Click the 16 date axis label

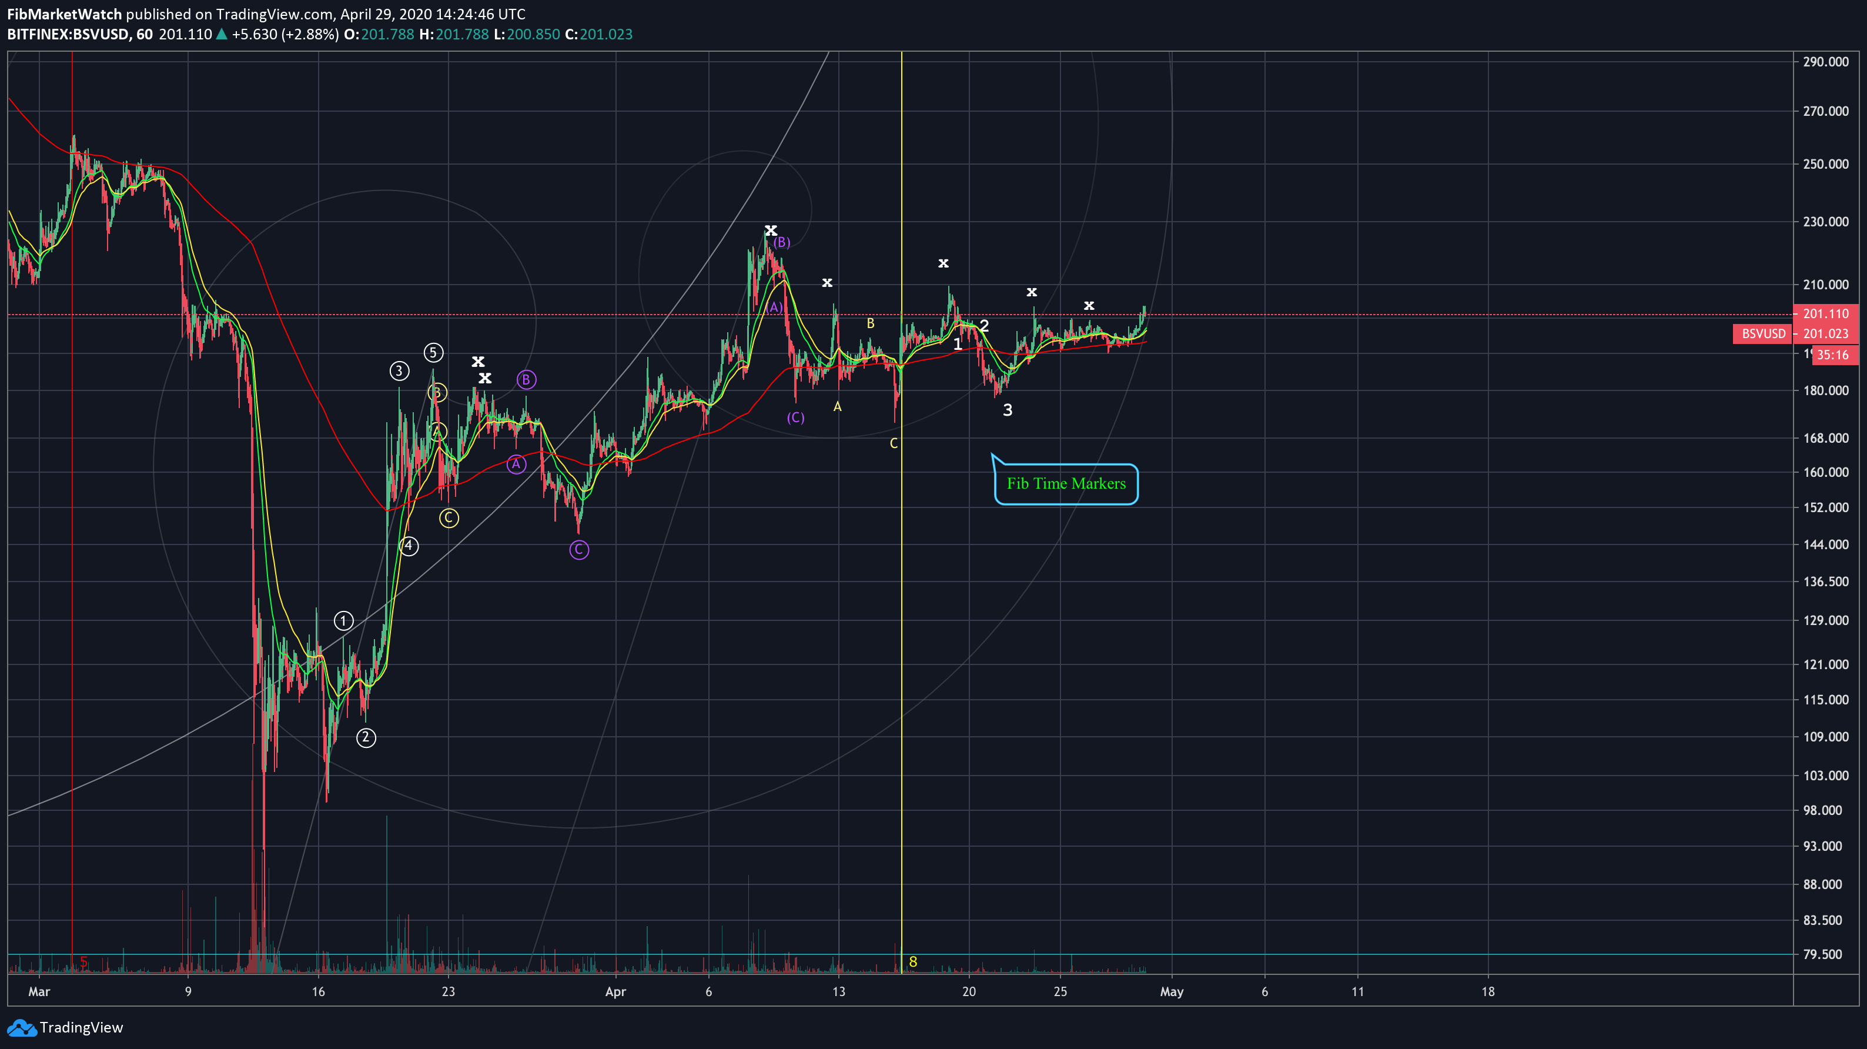(x=318, y=992)
